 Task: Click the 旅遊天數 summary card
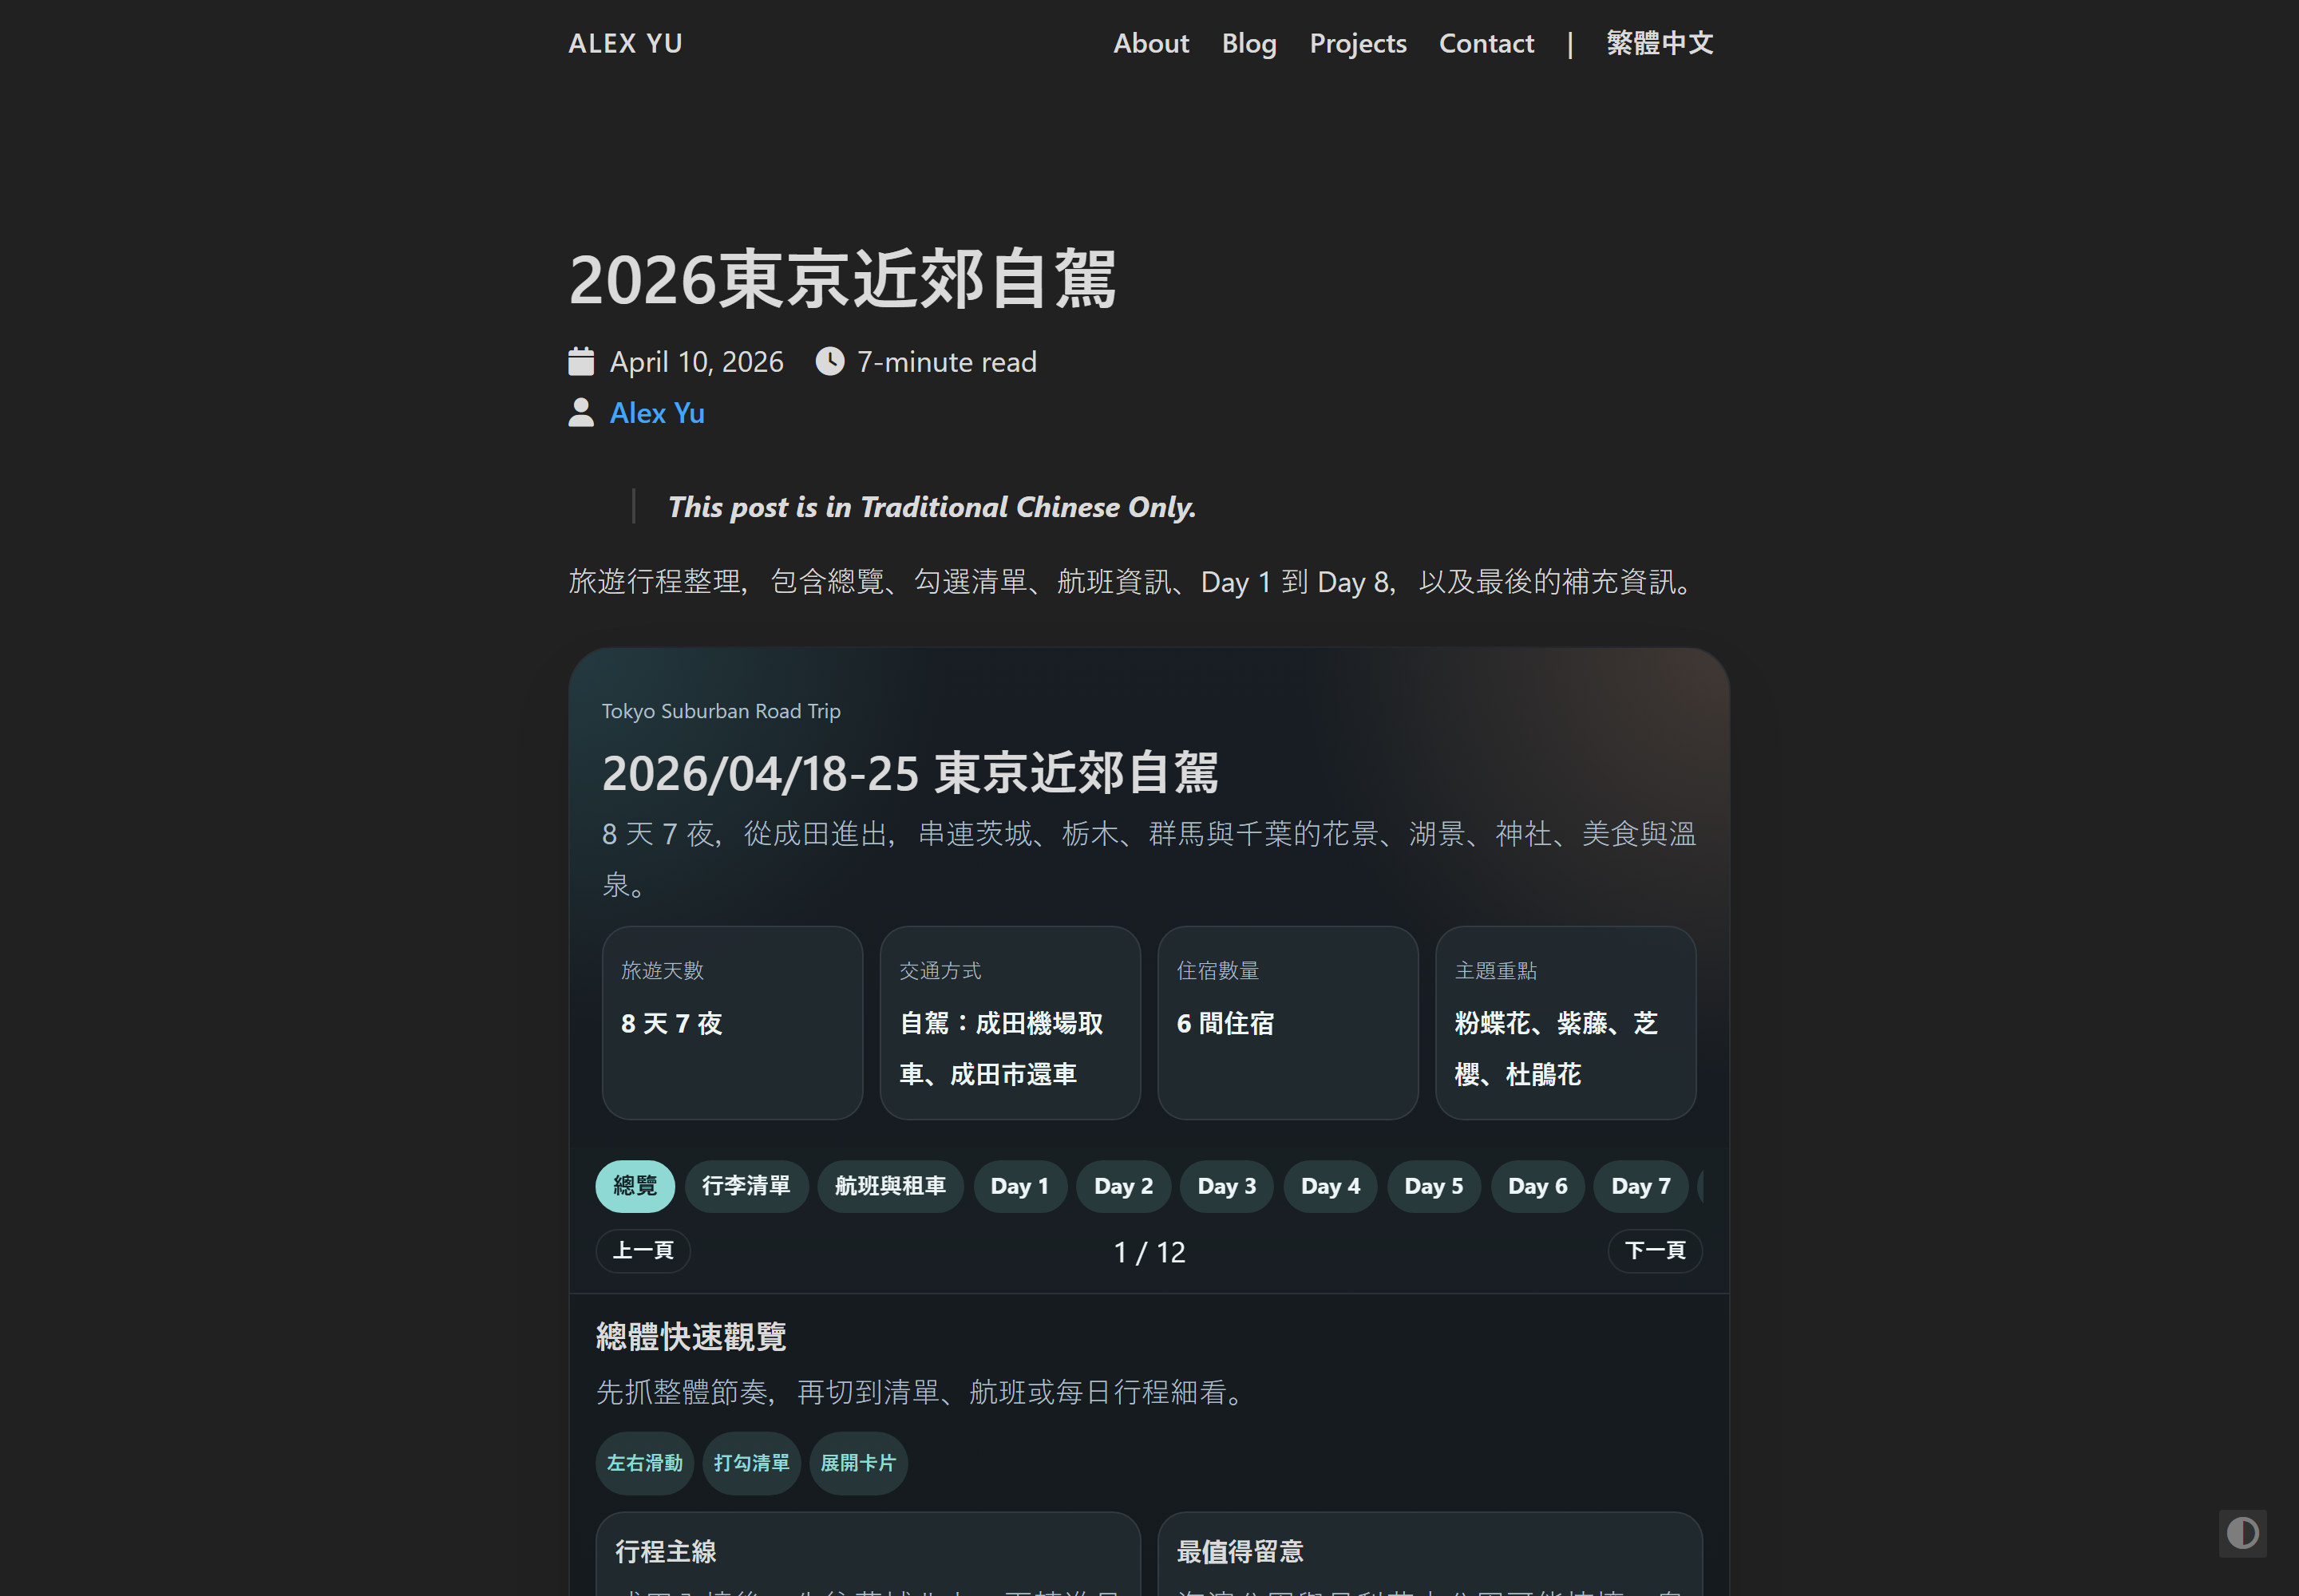(x=732, y=1022)
